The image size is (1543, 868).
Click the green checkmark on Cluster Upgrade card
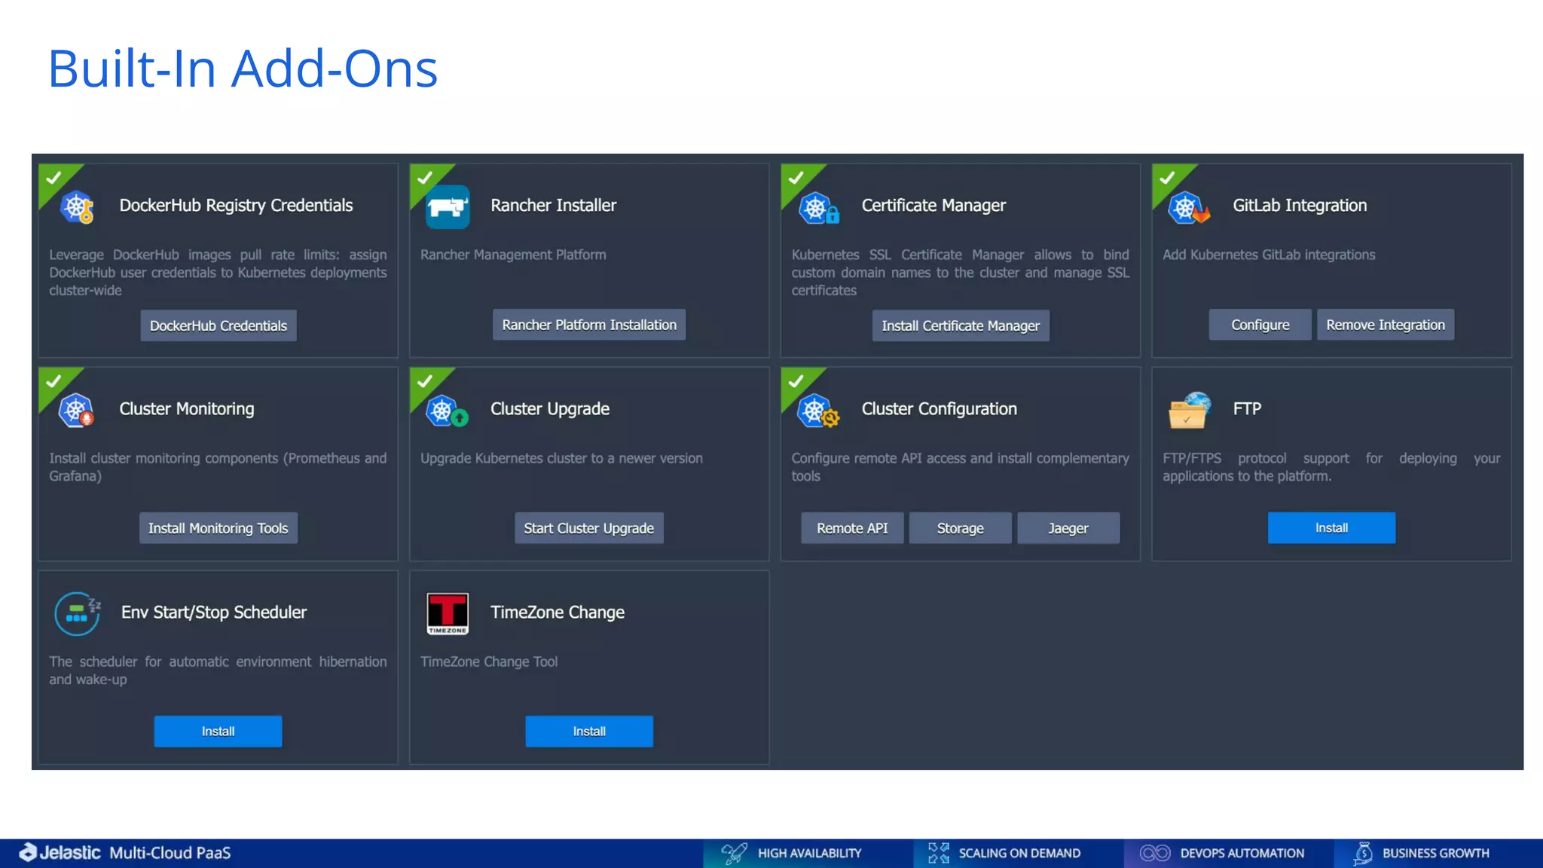tap(425, 381)
